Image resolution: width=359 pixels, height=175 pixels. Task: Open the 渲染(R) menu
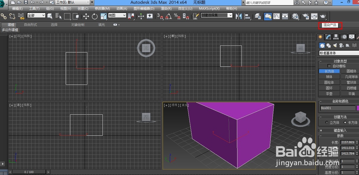(x=166, y=9)
